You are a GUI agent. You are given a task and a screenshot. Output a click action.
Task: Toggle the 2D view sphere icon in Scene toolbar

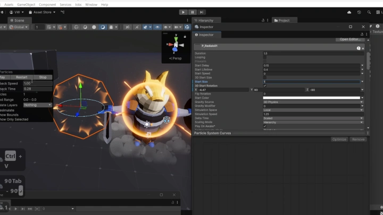[x=76, y=27]
